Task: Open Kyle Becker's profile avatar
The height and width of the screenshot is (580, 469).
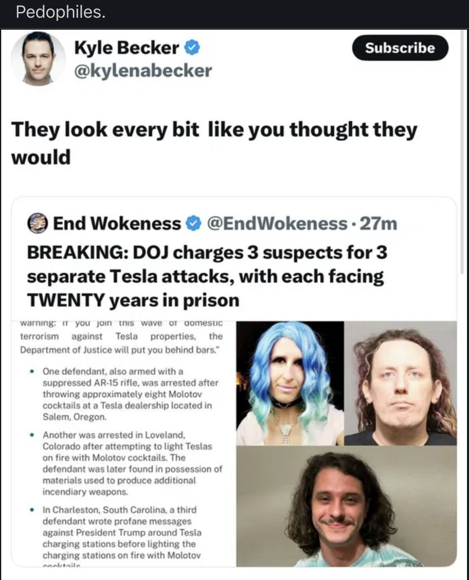Action: coord(38,59)
